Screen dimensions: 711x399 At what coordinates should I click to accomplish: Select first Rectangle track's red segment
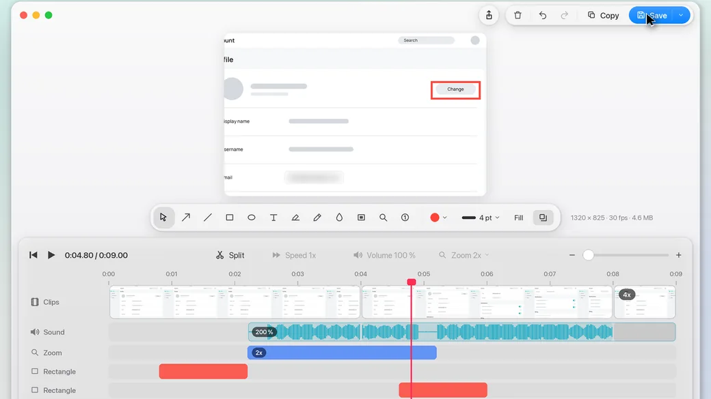pyautogui.click(x=203, y=372)
